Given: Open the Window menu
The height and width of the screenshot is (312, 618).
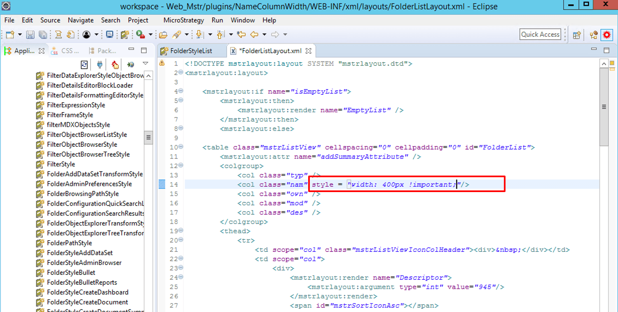Looking at the screenshot, I should tap(243, 20).
